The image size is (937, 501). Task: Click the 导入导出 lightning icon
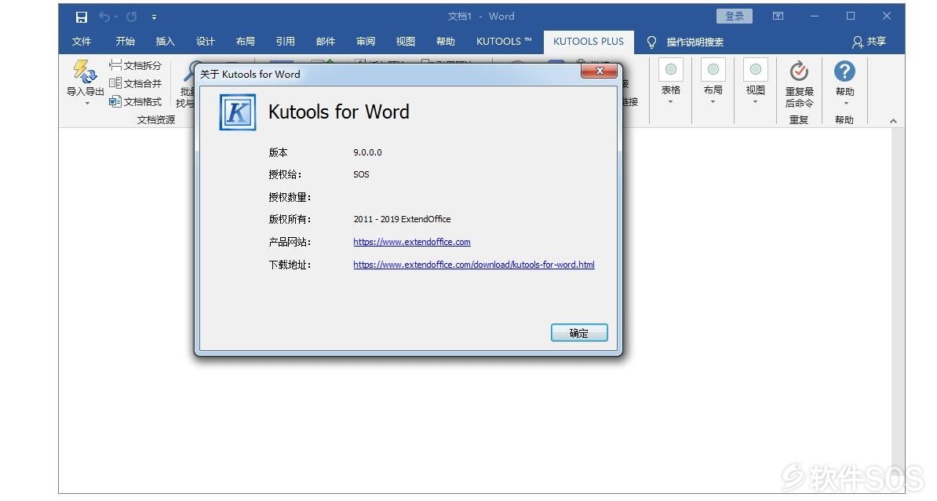click(85, 71)
